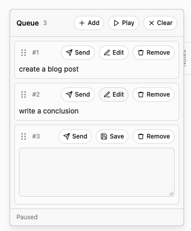Screen dimensions: 191x231
Task: Start queue with the Play button
Action: click(123, 23)
